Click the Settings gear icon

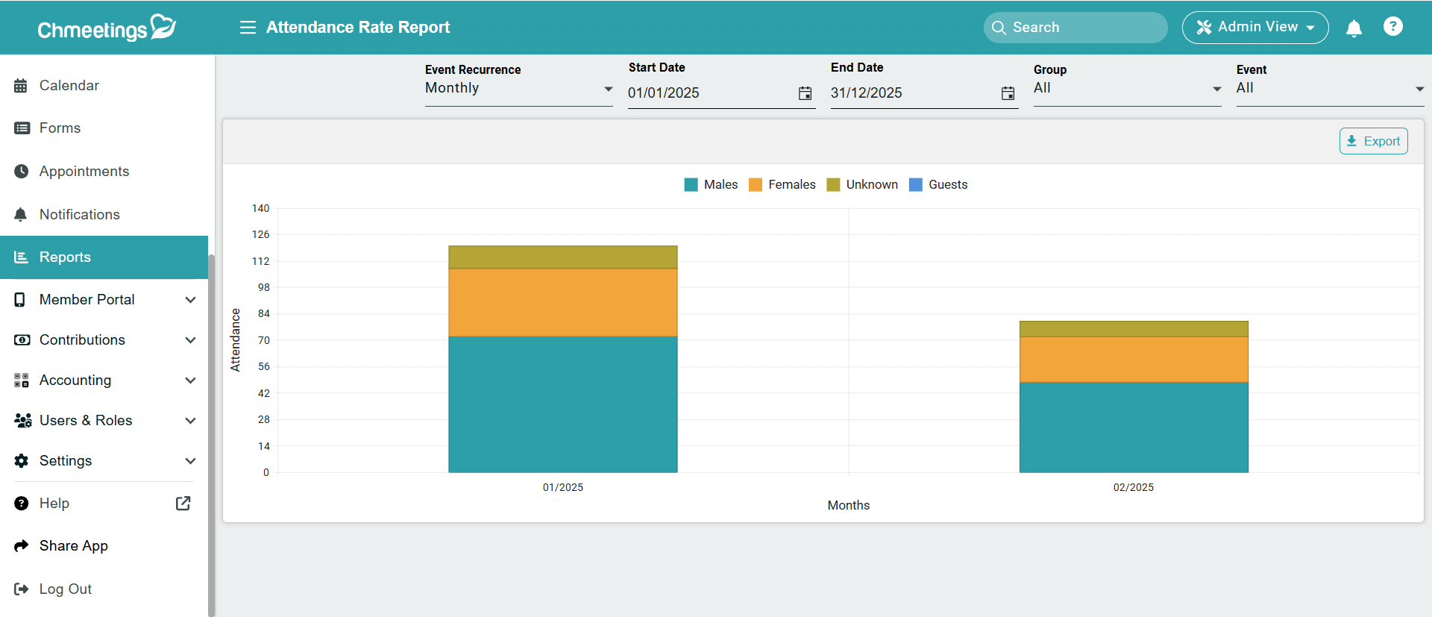(x=22, y=461)
